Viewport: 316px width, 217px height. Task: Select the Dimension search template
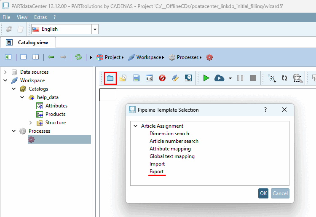click(x=169, y=134)
